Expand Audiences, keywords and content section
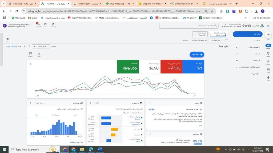The height and width of the screenshot is (153, 273). (237, 67)
